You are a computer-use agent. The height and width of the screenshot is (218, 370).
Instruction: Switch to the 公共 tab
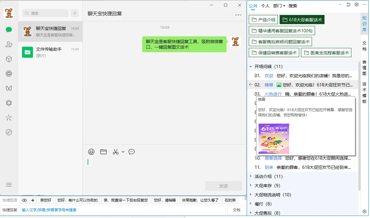(x=253, y=6)
